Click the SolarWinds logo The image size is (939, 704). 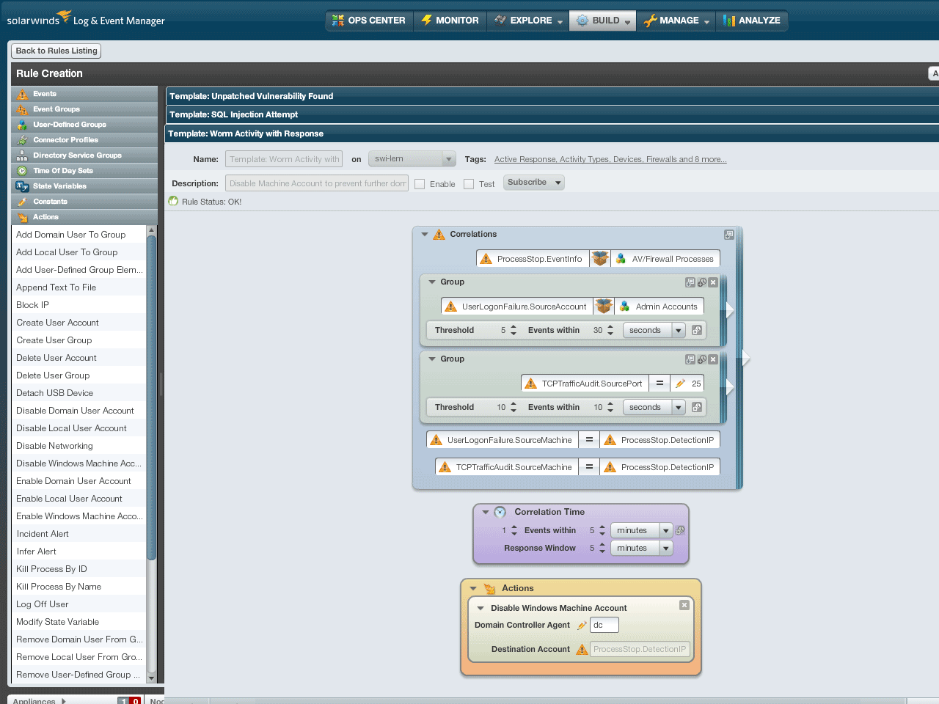(x=38, y=18)
